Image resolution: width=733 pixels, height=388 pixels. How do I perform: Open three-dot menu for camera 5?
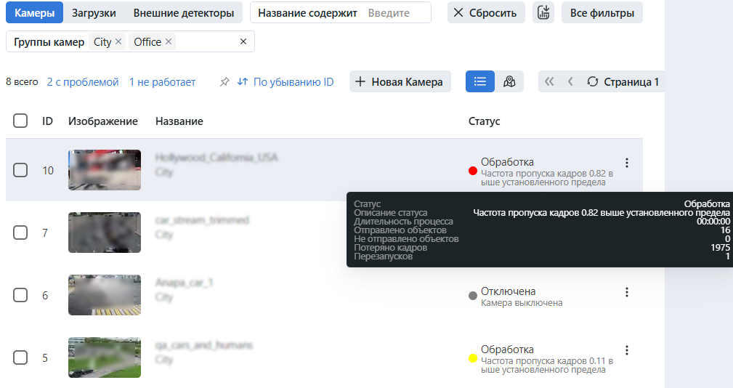[627, 350]
